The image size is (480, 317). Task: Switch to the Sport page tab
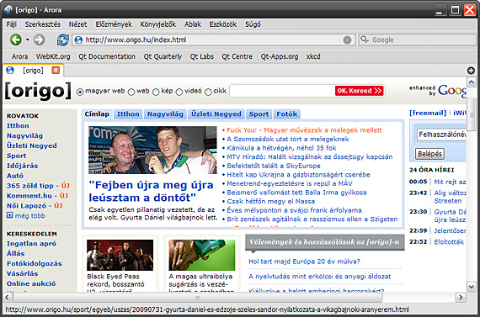[x=259, y=114]
